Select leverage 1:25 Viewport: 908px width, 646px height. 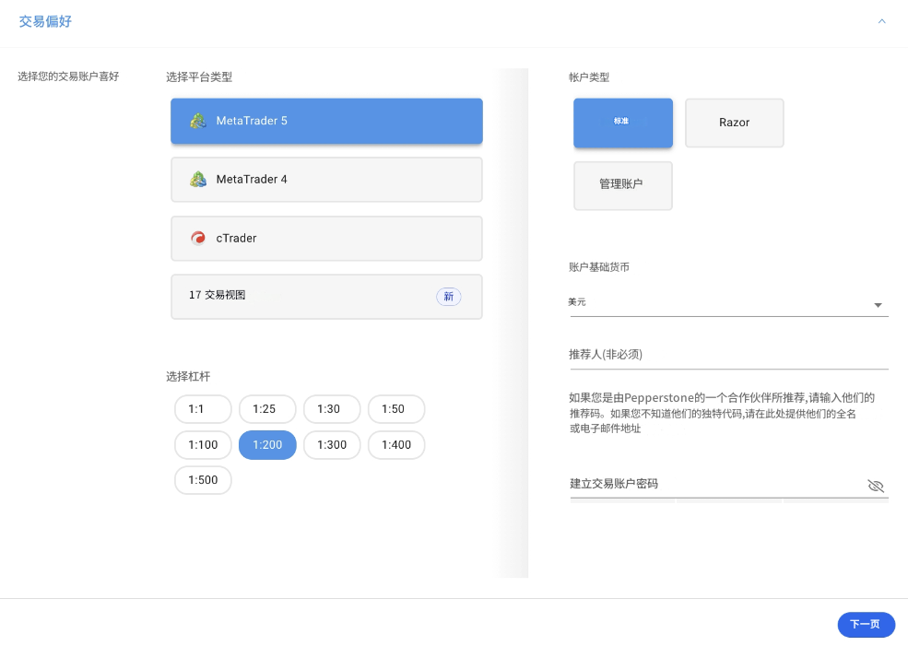(x=267, y=409)
